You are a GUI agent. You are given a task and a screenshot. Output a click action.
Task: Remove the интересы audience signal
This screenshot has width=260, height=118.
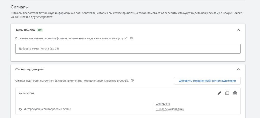coord(235,93)
